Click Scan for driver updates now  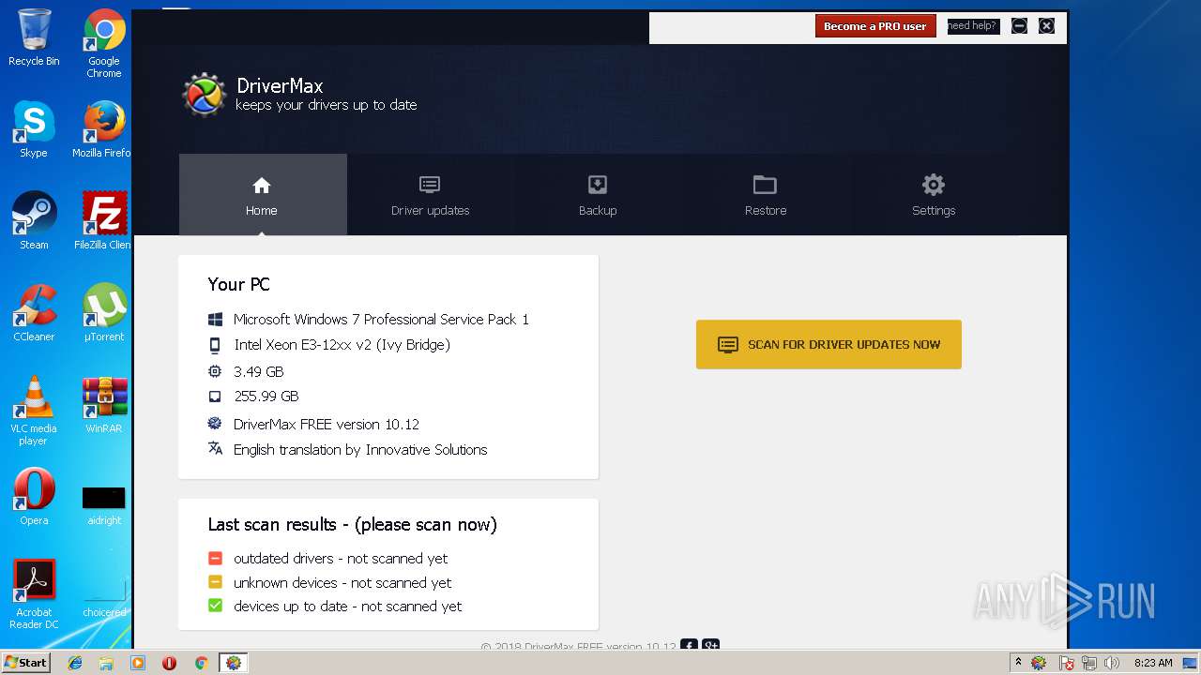point(829,344)
